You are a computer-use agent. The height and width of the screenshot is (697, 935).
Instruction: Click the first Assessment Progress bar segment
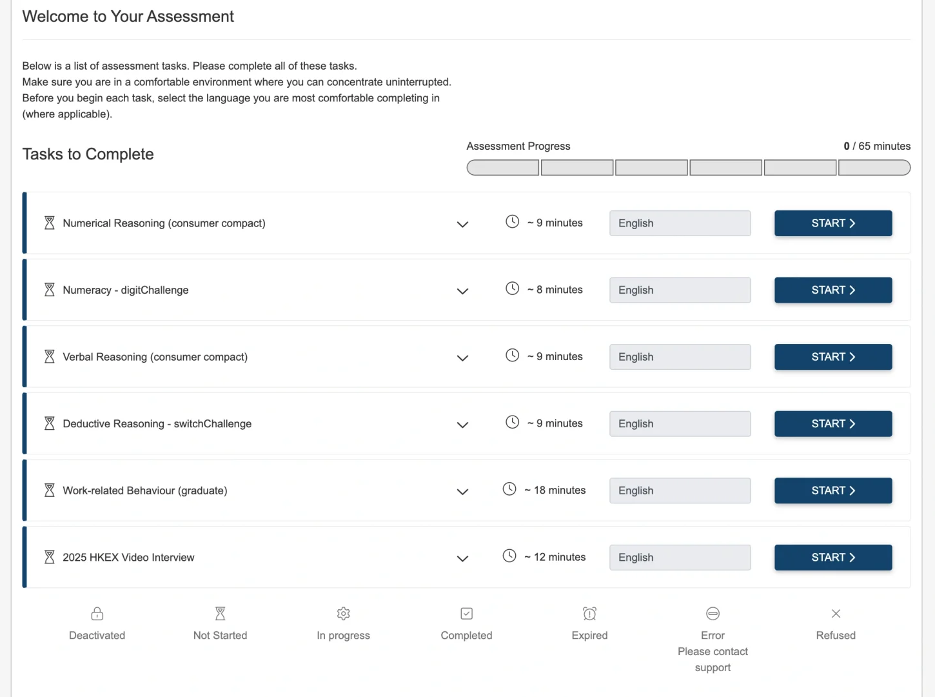click(503, 168)
